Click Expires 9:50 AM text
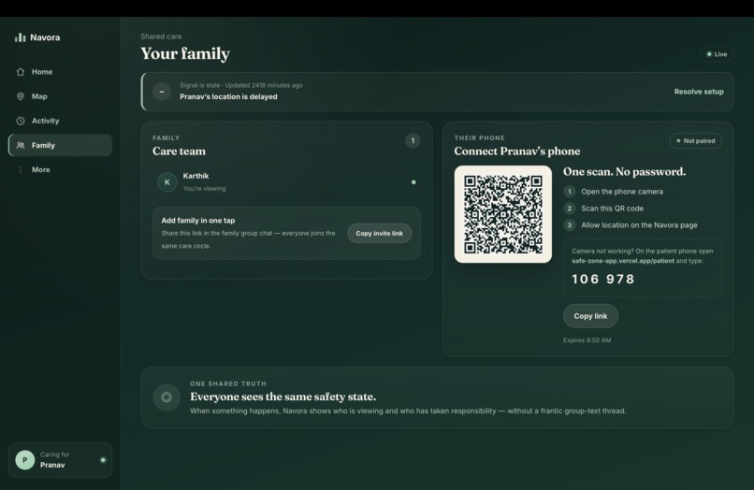 point(587,340)
